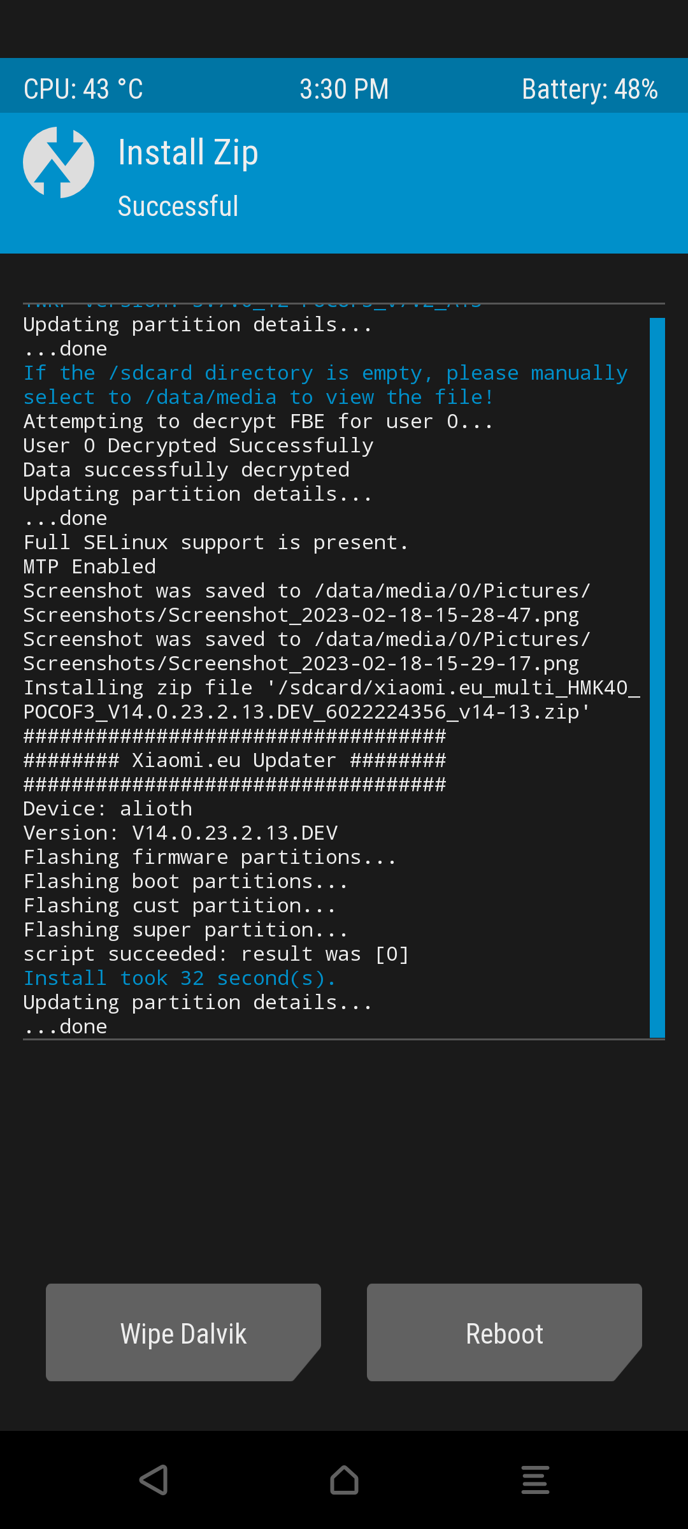This screenshot has width=688, height=1529.
Task: Click the Reboot button
Action: coord(505,1333)
